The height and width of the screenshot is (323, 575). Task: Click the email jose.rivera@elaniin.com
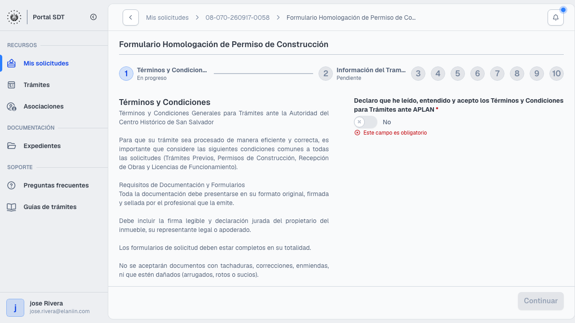click(x=60, y=311)
